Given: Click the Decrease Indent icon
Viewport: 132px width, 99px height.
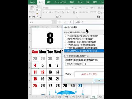Looking at the screenshot, I should tap(91, 12).
